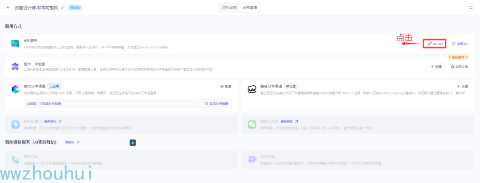Click the 最新推荐 orange badge
The height and width of the screenshot is (183, 480).
point(458,57)
